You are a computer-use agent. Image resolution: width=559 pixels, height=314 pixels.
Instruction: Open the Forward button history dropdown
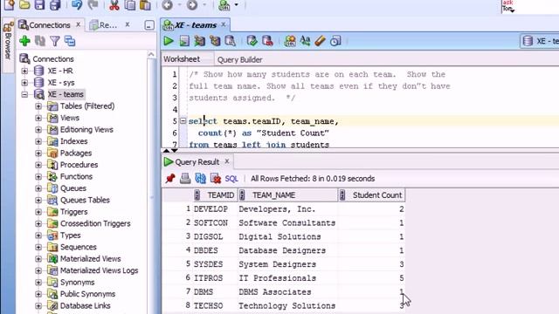click(x=204, y=5)
